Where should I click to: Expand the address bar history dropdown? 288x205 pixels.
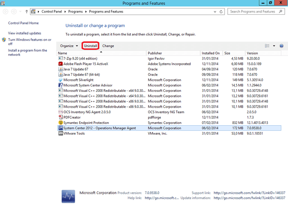215,12
